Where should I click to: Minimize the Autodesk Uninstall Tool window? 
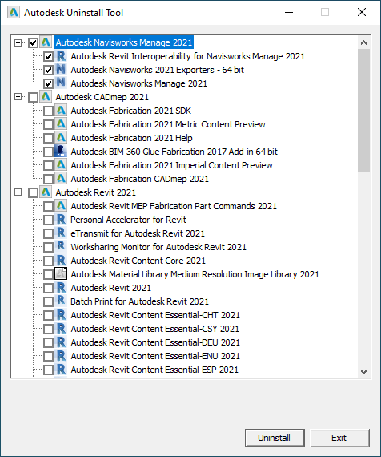coord(289,12)
